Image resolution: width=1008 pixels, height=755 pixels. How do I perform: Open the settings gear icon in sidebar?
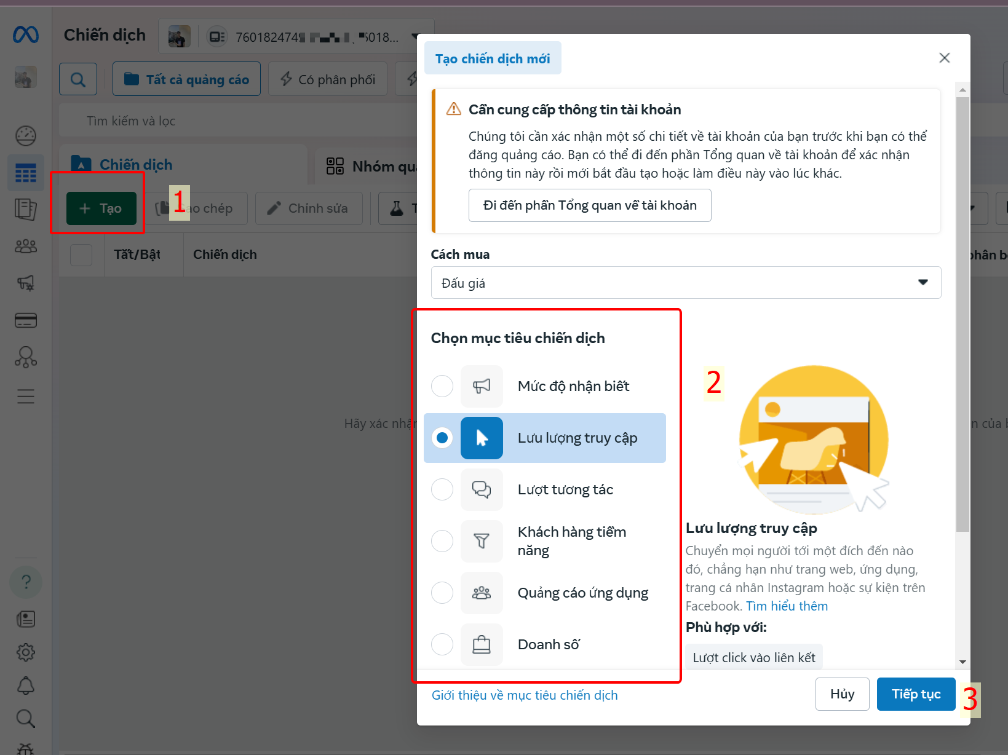tap(26, 652)
